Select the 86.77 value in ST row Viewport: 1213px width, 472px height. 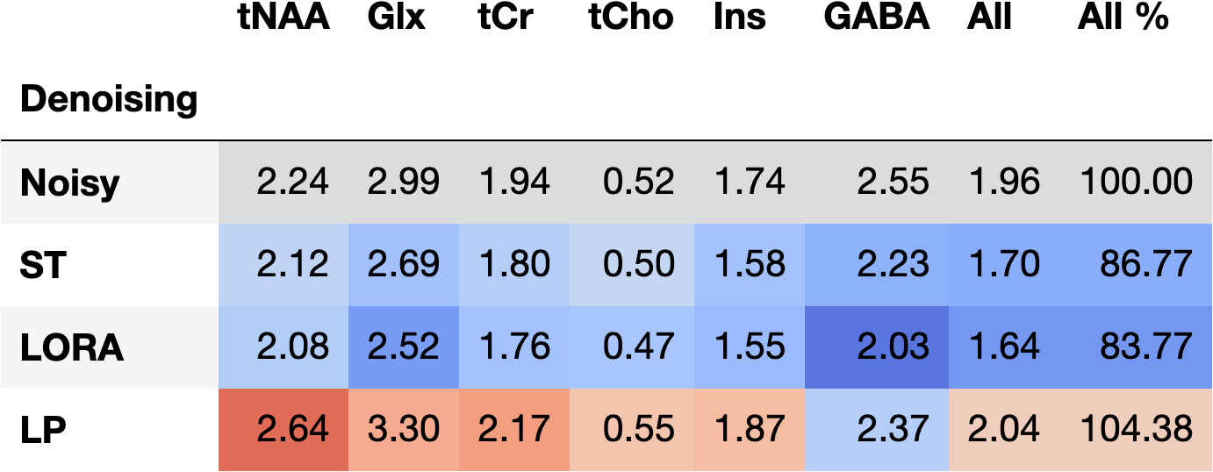1145,265
